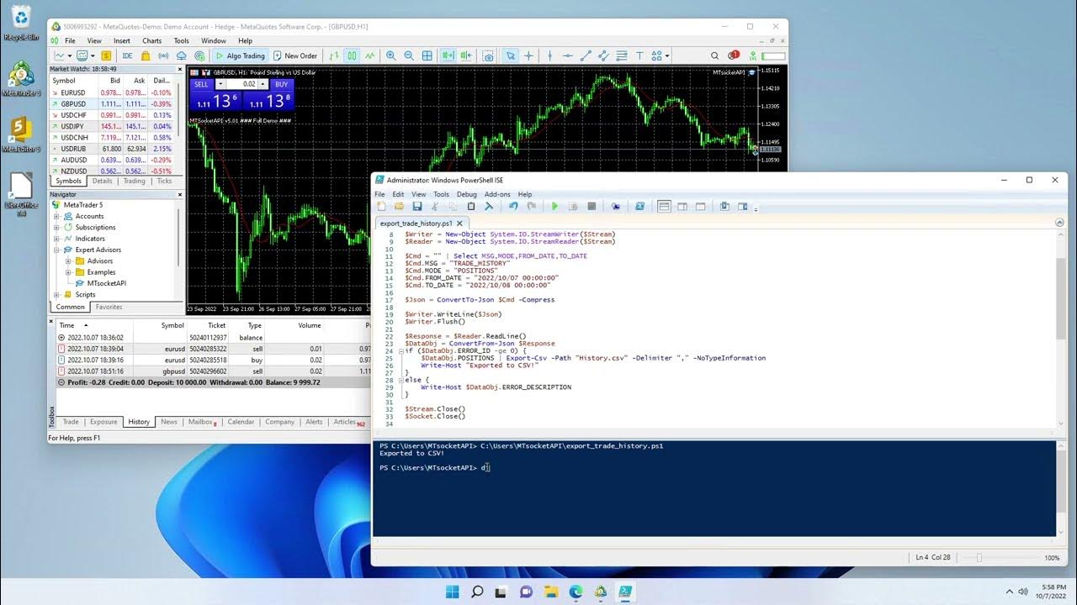
Task: Open the MetaTrader Charts menu
Action: [x=152, y=40]
